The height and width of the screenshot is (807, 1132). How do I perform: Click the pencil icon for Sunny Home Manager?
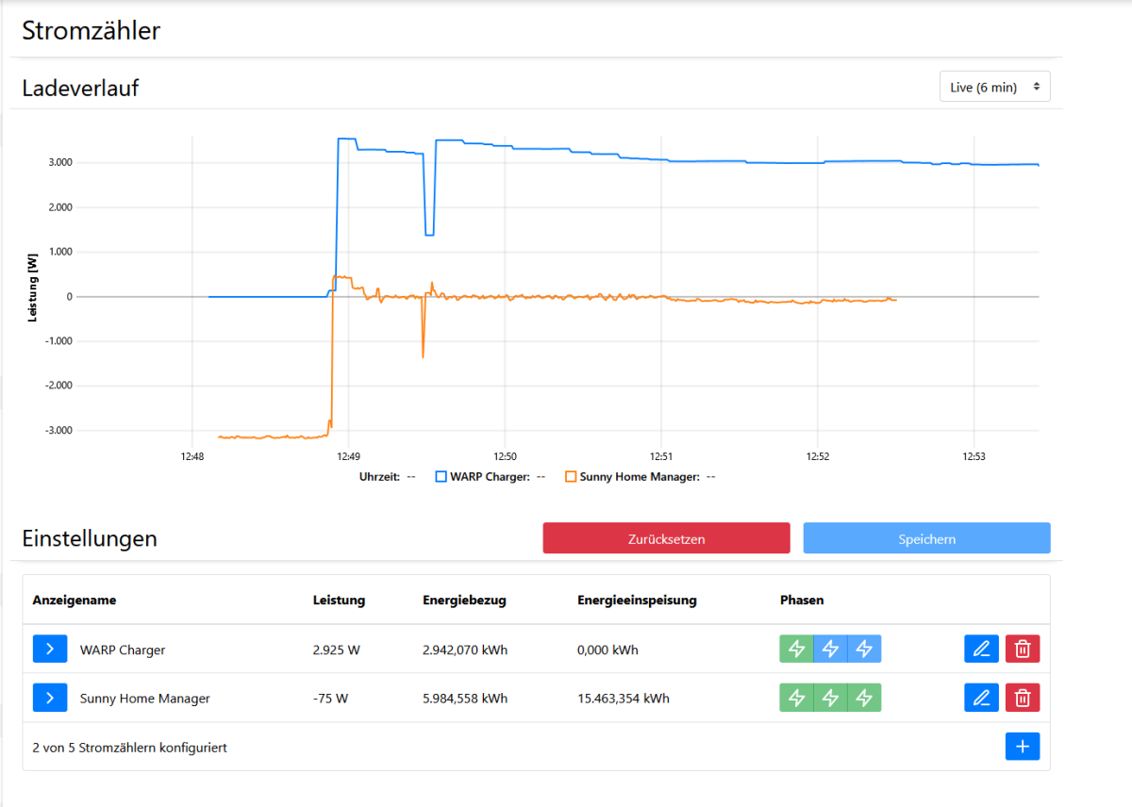[981, 698]
